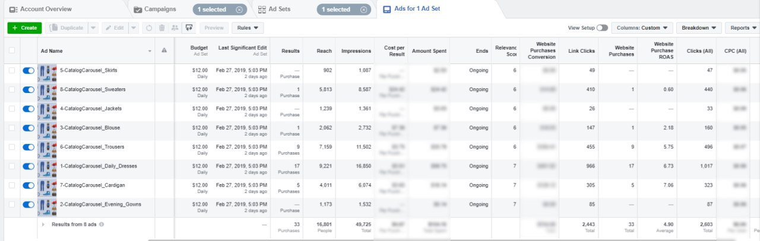Check the select-all checkbox in table header
The width and height of the screenshot is (760, 241).
coord(12,51)
